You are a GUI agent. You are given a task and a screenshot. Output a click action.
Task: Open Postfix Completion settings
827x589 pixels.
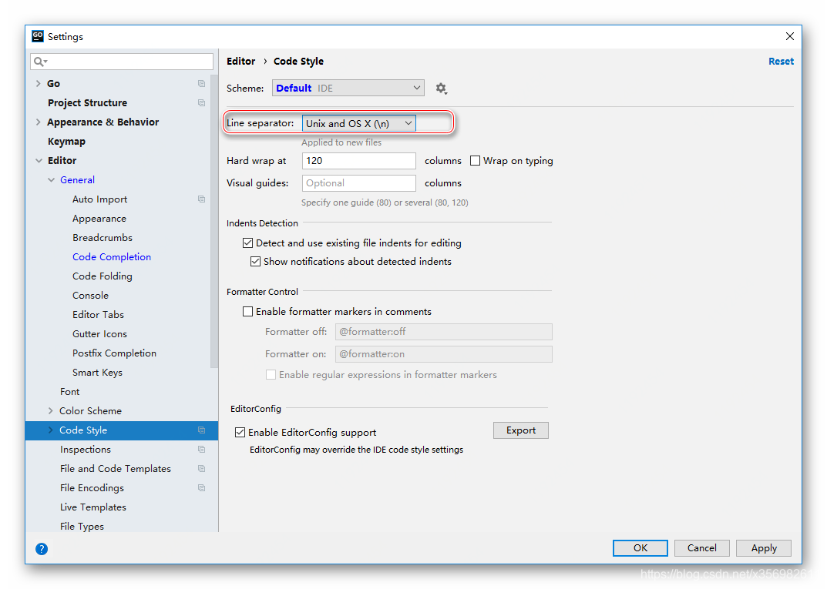[x=114, y=353]
